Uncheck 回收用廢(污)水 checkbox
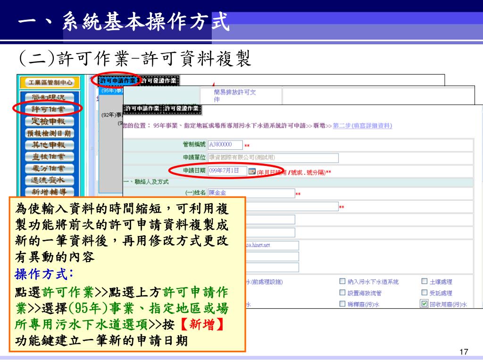Viewport: 483px width, 362px height. click(x=424, y=304)
